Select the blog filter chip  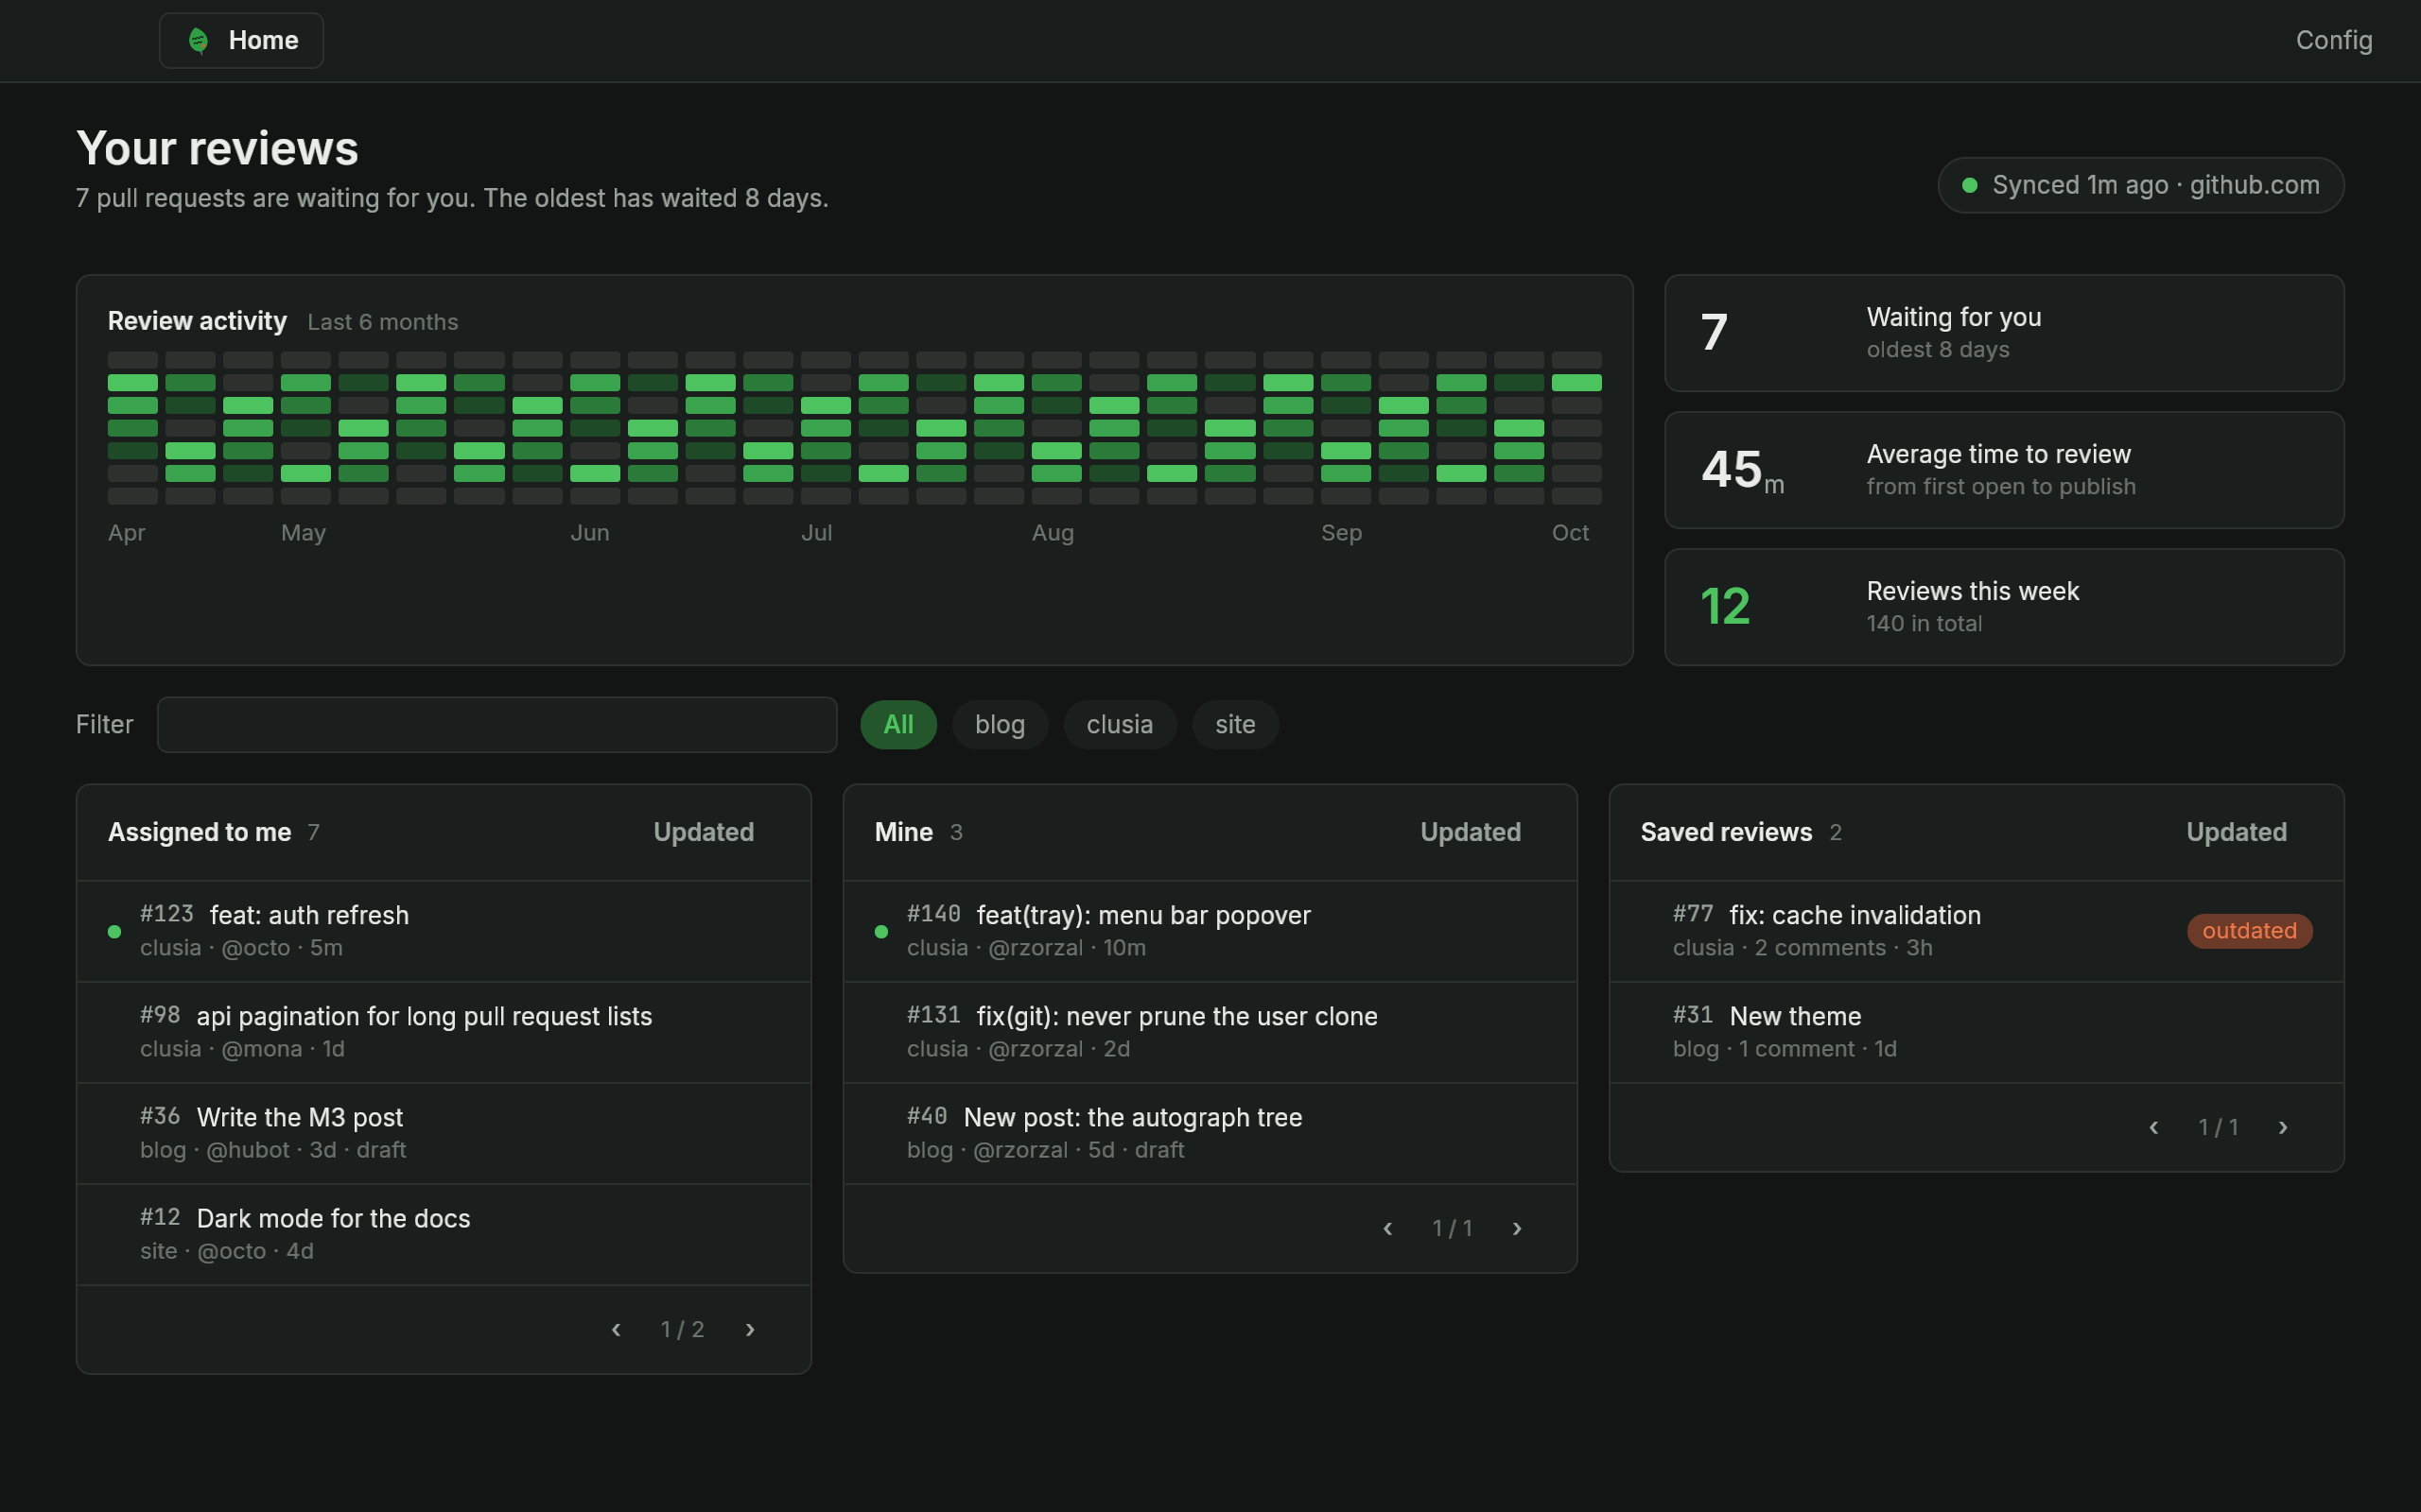[1000, 724]
